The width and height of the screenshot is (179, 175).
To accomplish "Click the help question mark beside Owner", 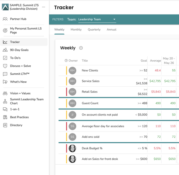I will tap(66, 61).
